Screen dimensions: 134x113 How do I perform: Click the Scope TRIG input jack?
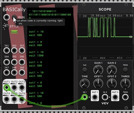pos(125,97)
